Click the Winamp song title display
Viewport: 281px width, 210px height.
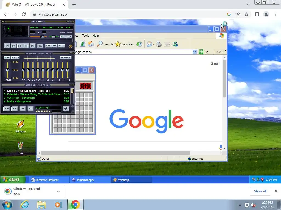coord(51,28)
